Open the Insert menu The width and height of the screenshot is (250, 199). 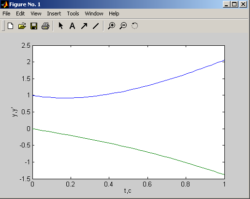[x=54, y=13]
